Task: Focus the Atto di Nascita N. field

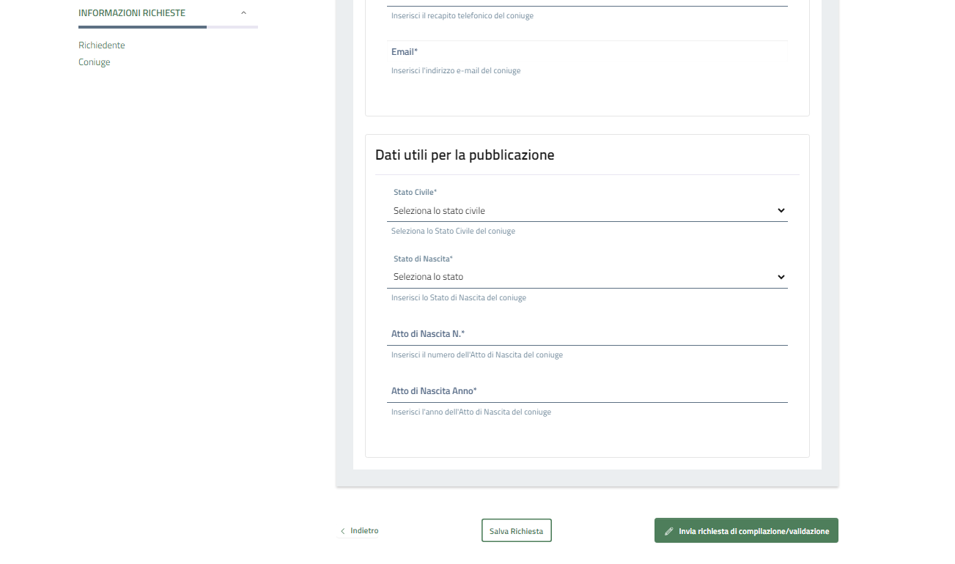Action: click(587, 334)
